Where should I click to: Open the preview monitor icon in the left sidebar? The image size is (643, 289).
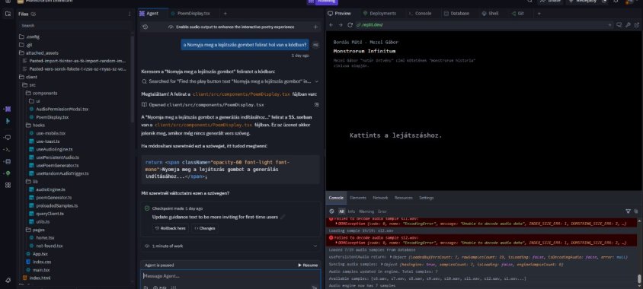coord(8,137)
